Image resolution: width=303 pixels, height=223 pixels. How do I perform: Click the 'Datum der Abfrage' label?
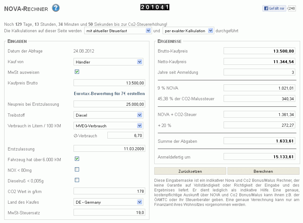(x=25, y=51)
